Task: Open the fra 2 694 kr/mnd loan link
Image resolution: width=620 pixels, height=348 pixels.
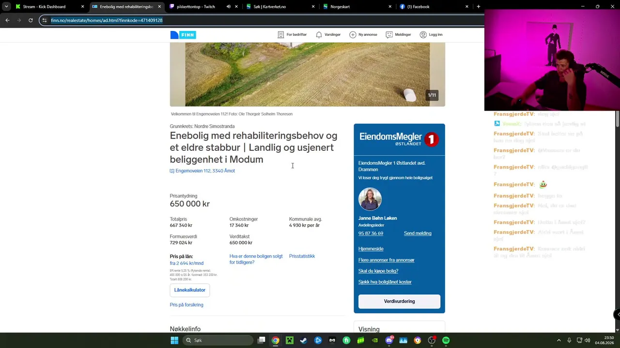Action: pyautogui.click(x=186, y=263)
